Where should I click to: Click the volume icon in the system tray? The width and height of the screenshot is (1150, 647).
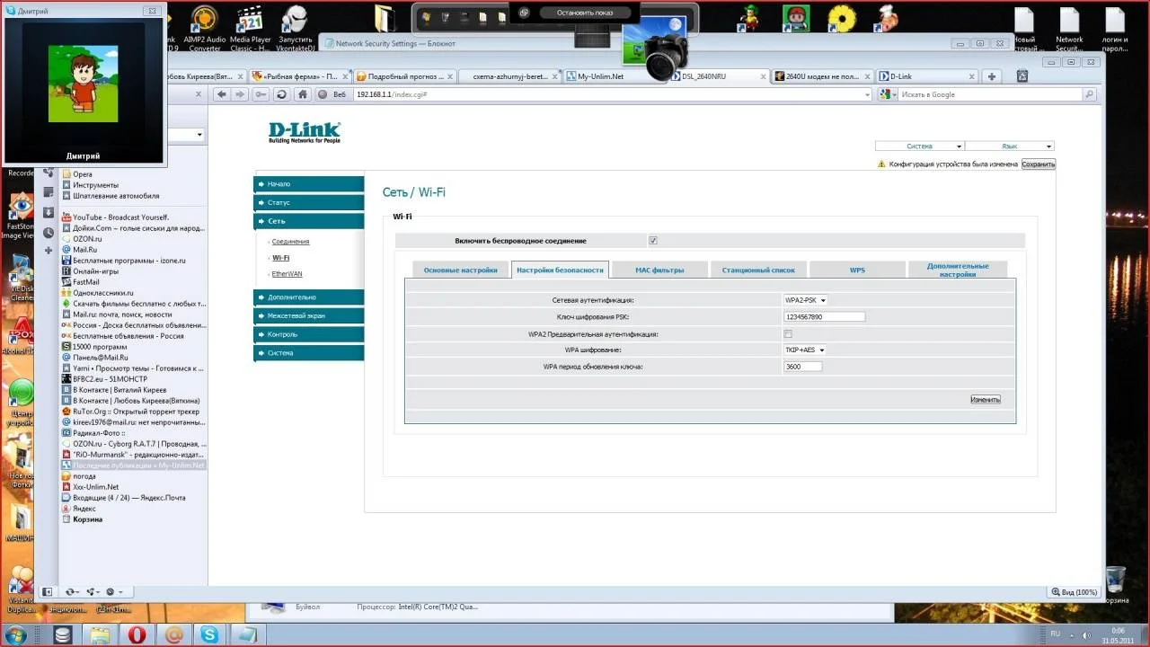point(1088,634)
